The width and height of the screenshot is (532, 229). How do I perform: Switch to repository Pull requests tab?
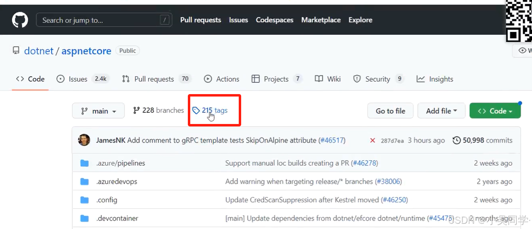(x=157, y=79)
